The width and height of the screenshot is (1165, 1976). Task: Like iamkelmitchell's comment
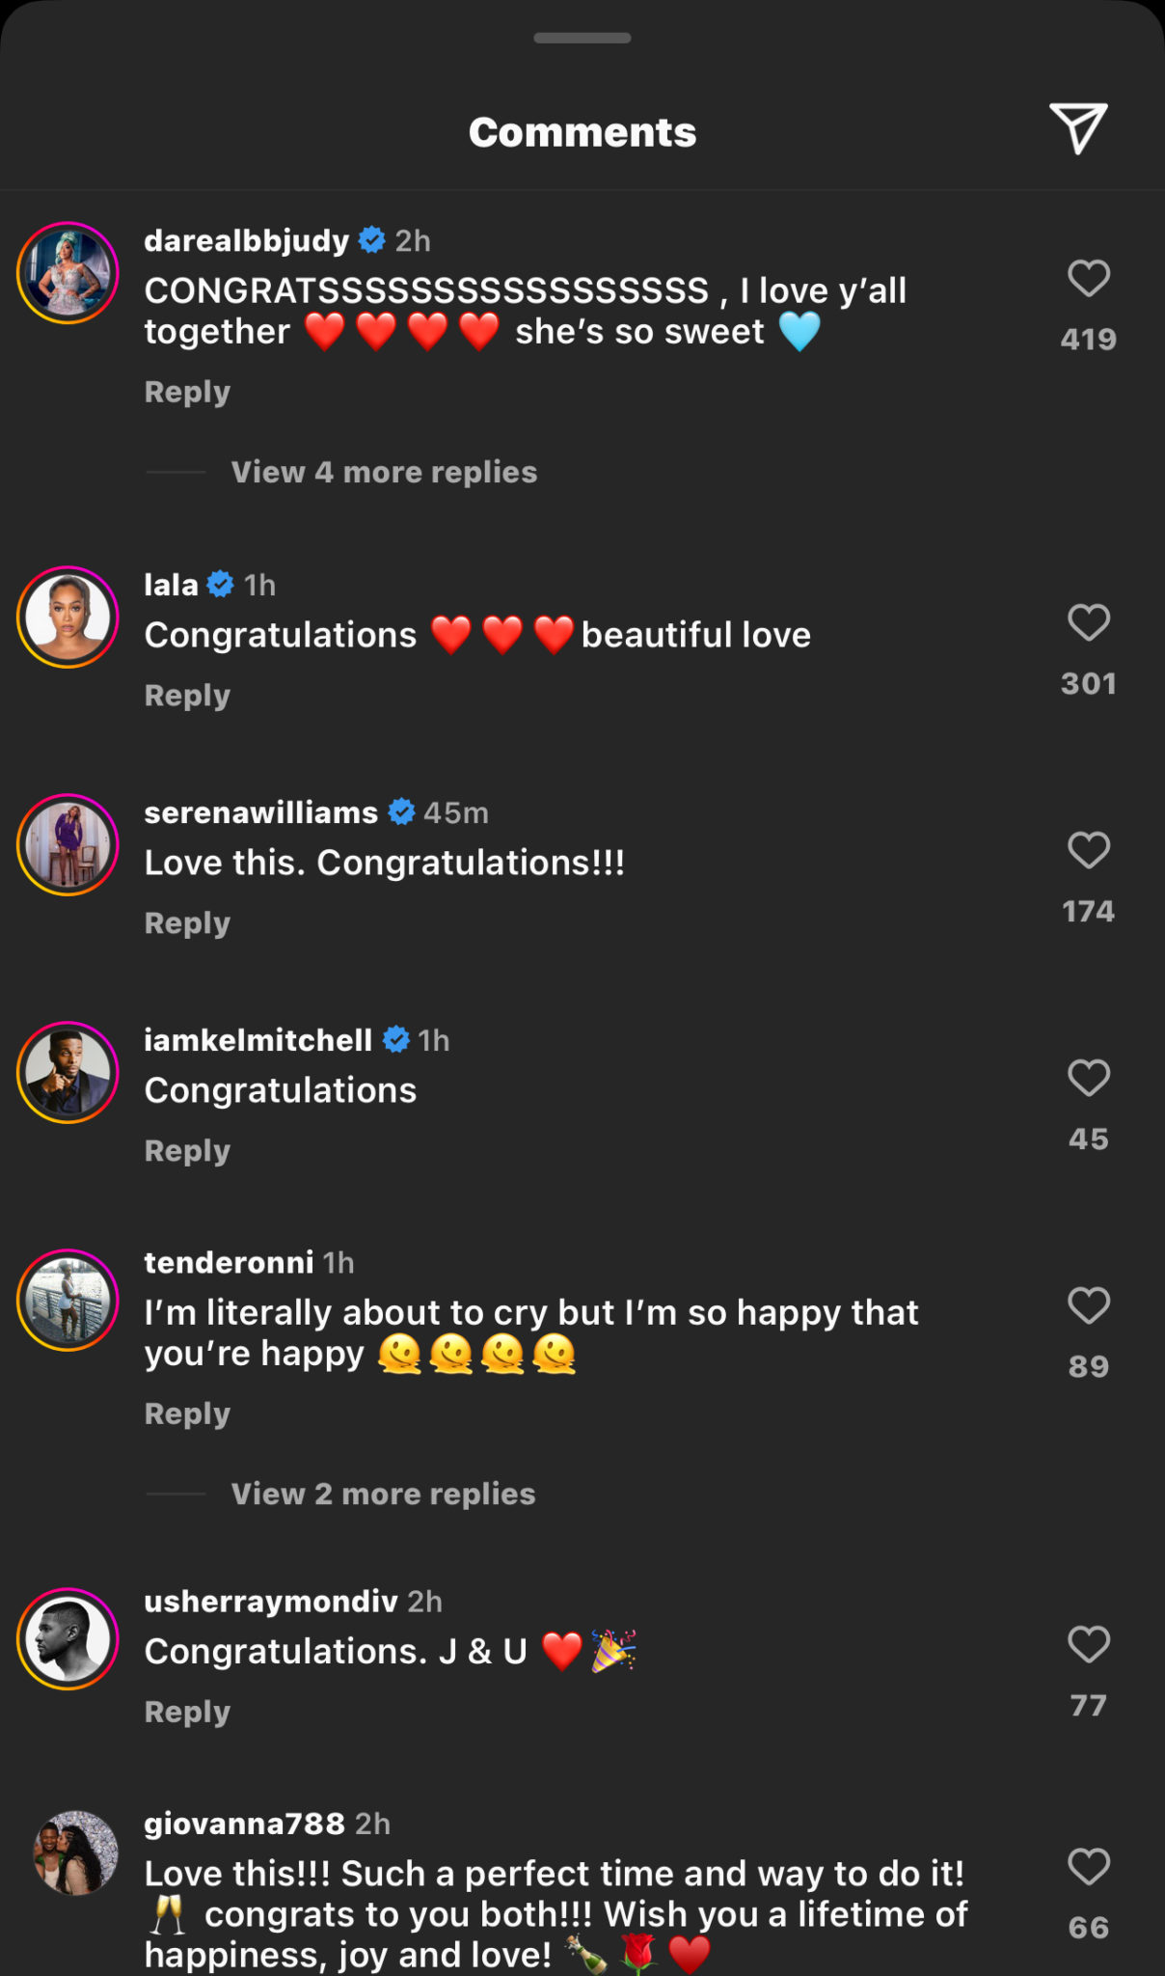tap(1088, 1079)
